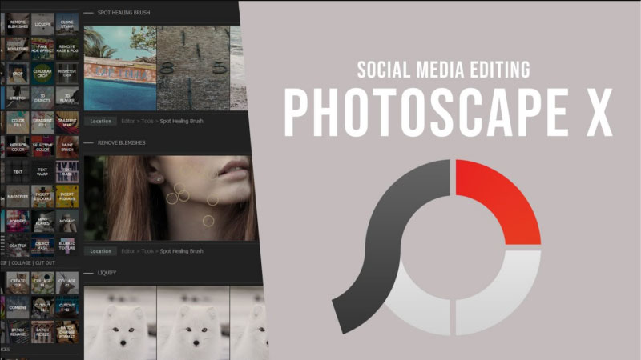Choose the Gradient Map tile

pyautogui.click(x=67, y=122)
